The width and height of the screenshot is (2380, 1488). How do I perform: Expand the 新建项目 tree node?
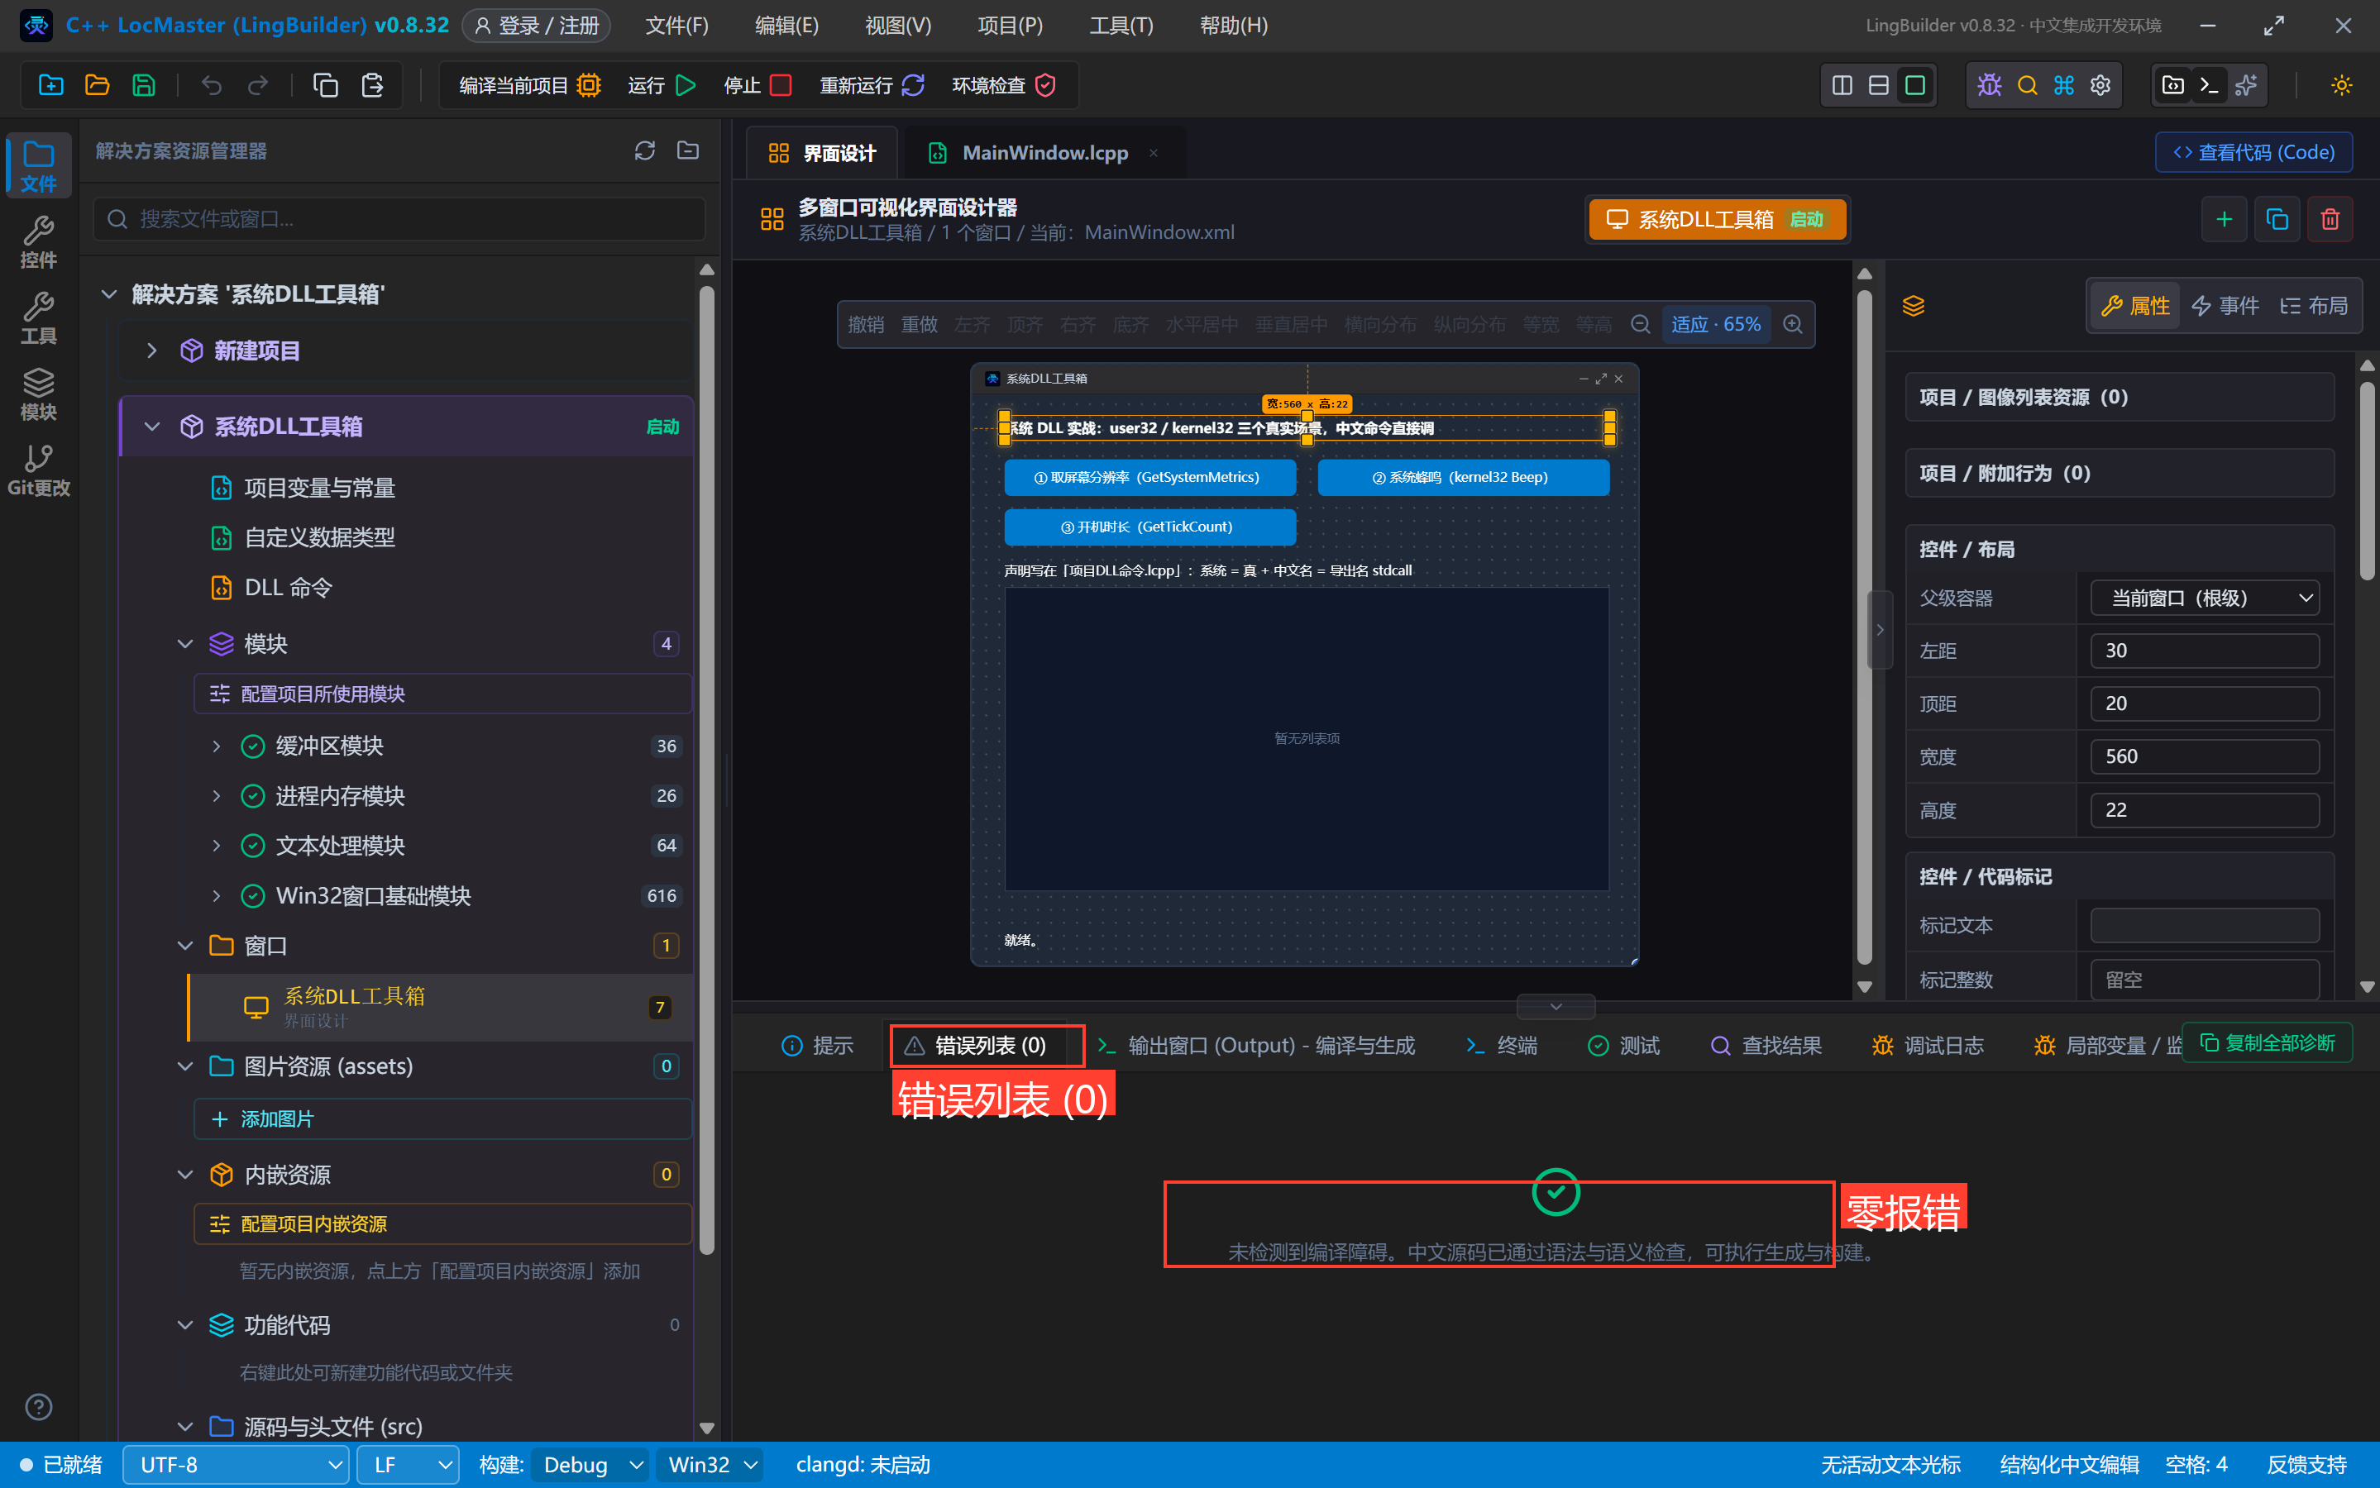point(151,351)
